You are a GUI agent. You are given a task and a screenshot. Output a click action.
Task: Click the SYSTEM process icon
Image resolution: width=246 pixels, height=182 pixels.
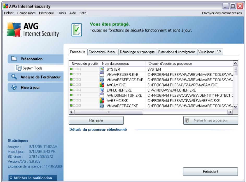coord(102,69)
